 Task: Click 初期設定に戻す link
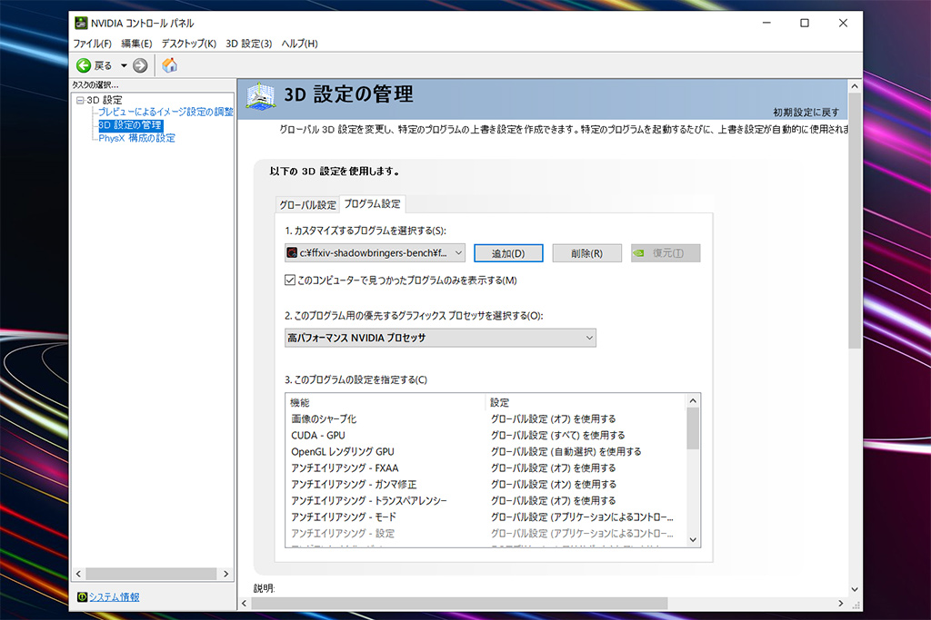click(806, 113)
